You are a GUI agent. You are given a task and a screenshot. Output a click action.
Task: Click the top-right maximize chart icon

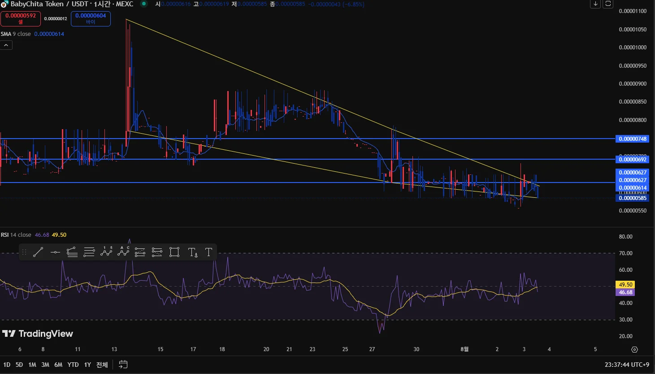[x=608, y=4]
